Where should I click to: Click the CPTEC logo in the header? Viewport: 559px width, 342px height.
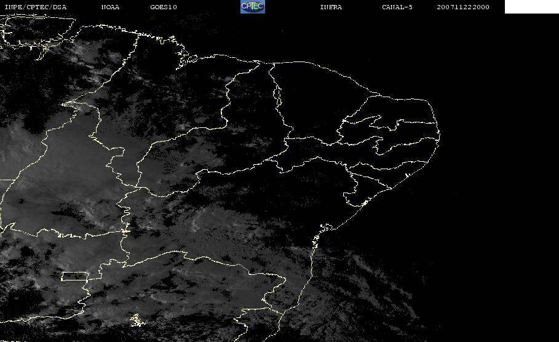tap(252, 7)
